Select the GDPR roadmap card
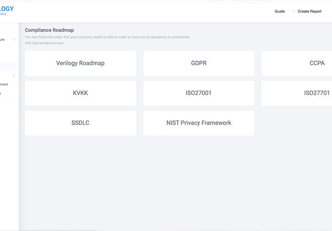 pos(199,63)
